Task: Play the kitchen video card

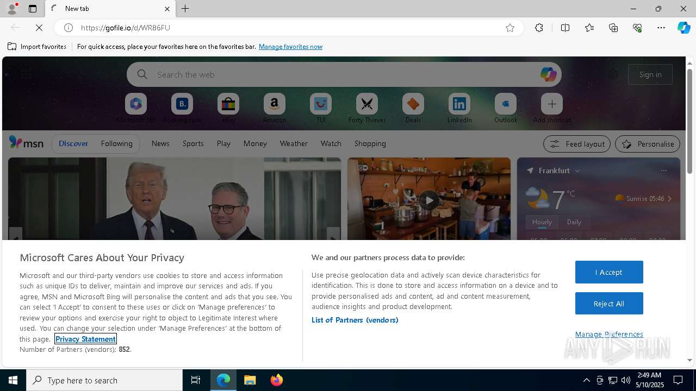Action: pyautogui.click(x=429, y=200)
